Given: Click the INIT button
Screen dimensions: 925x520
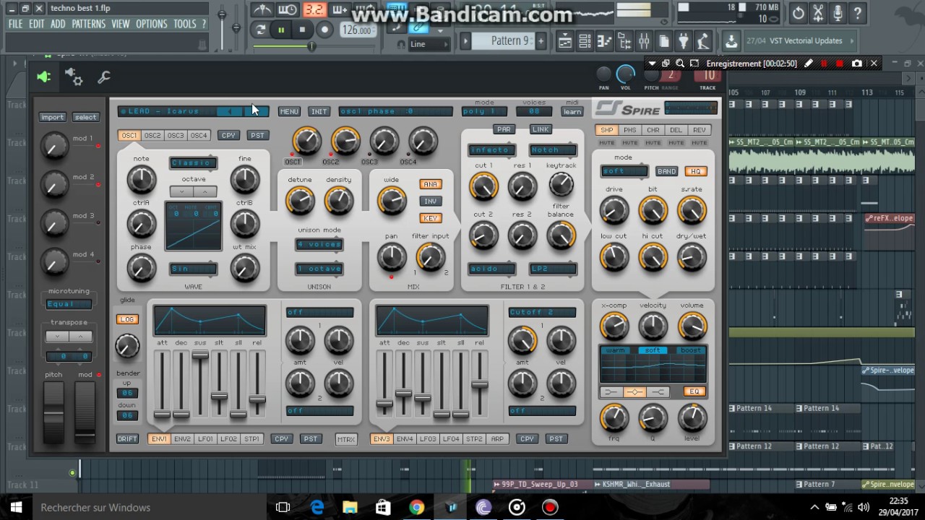Looking at the screenshot, I should 319,111.
